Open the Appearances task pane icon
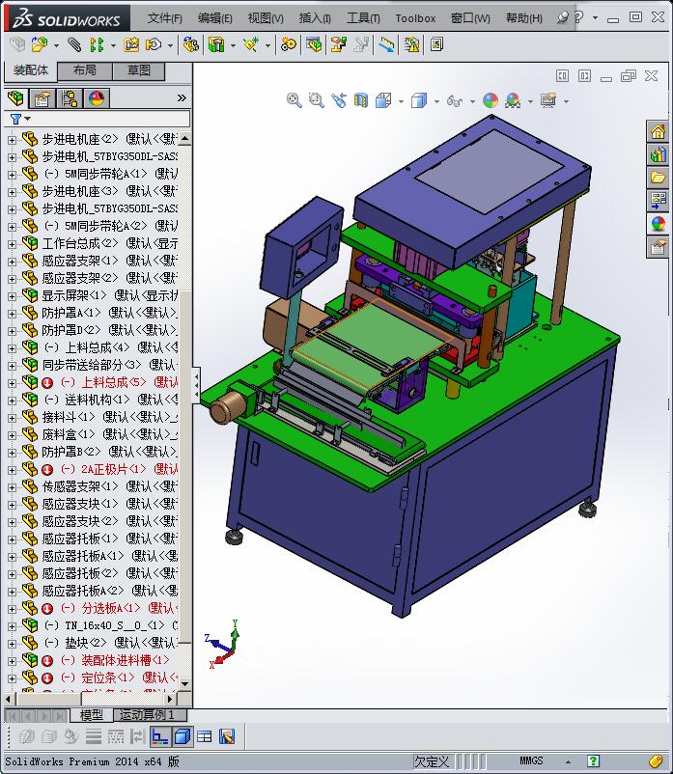673x774 pixels. tap(658, 223)
